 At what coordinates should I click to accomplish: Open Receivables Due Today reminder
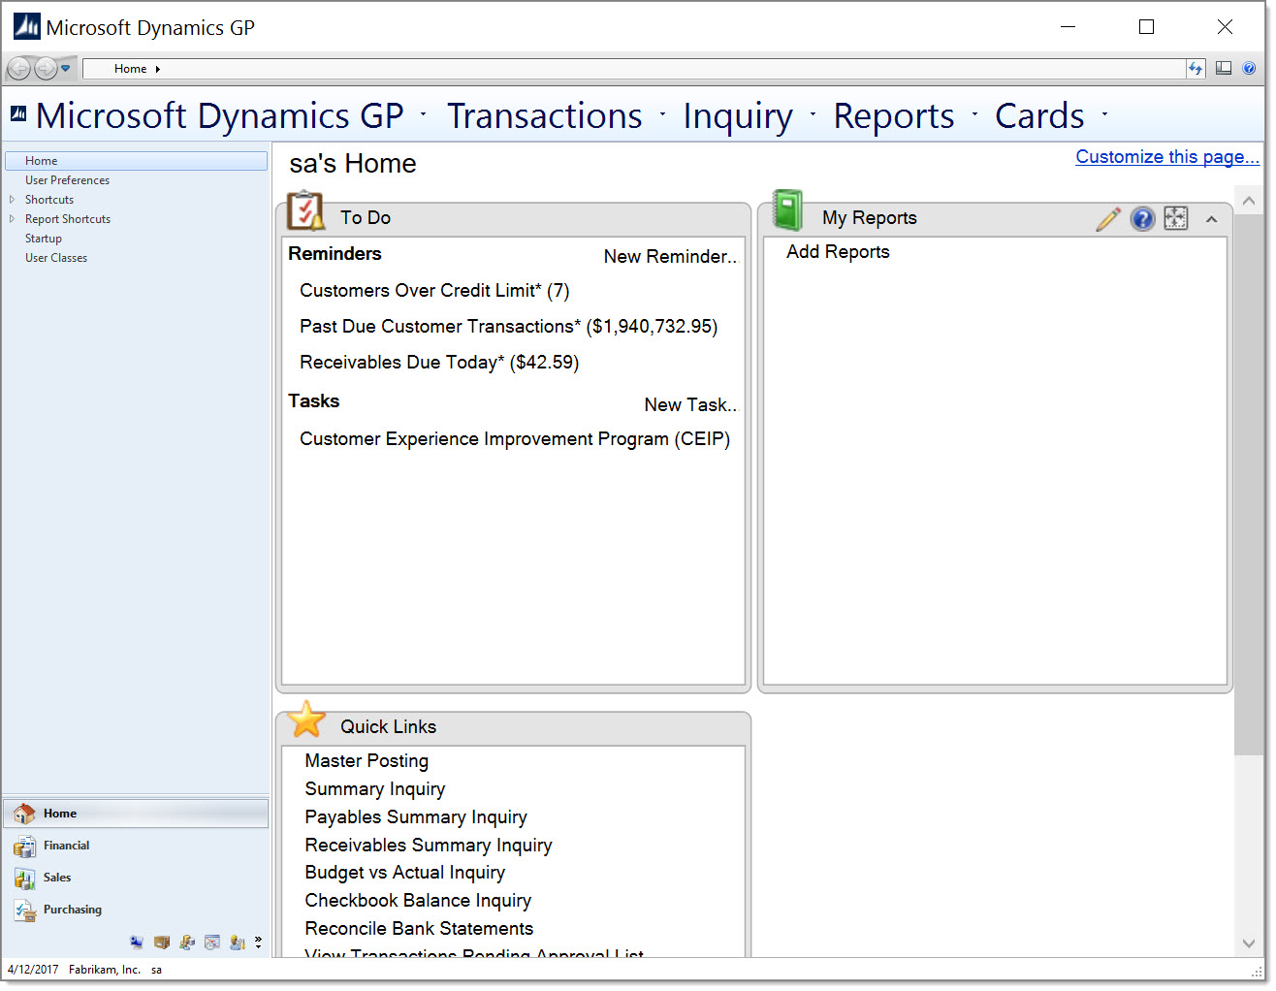439,363
